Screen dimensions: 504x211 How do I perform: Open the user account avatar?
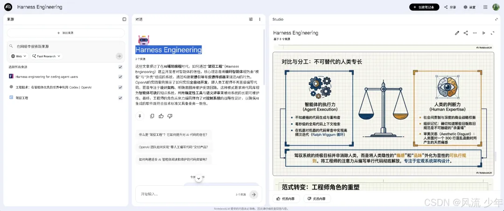click(496, 7)
